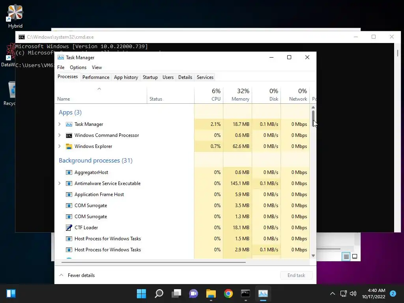Select the first COM Surrogate 3.5 MB row
This screenshot has height=303, width=404.
tap(182, 205)
